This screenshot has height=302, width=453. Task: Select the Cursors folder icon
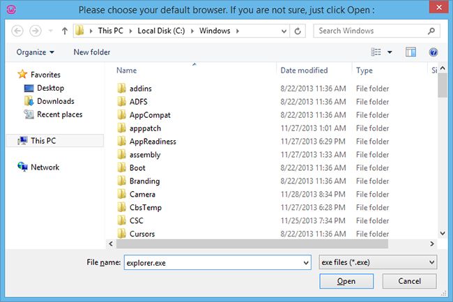[x=122, y=234]
